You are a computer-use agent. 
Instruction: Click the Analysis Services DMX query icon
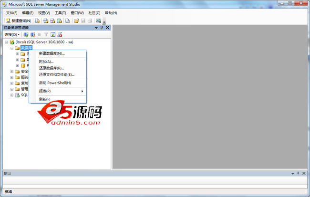pos(52,21)
